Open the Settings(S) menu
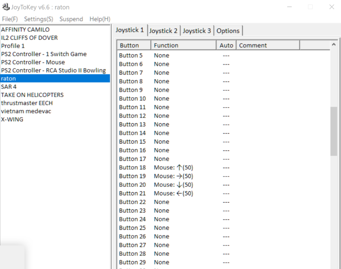 pyautogui.click(x=38, y=19)
